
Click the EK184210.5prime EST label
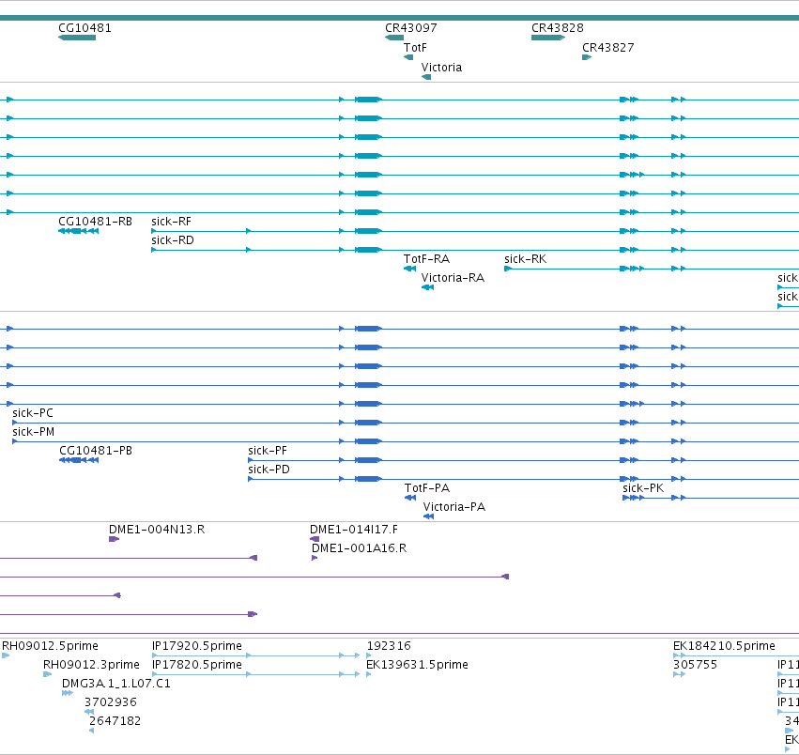(724, 646)
